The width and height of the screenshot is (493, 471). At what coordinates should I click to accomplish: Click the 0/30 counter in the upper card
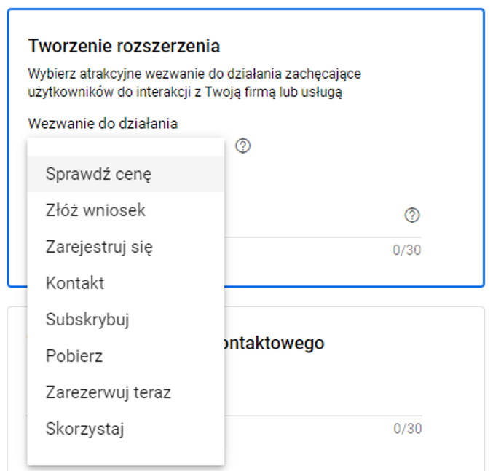[407, 250]
